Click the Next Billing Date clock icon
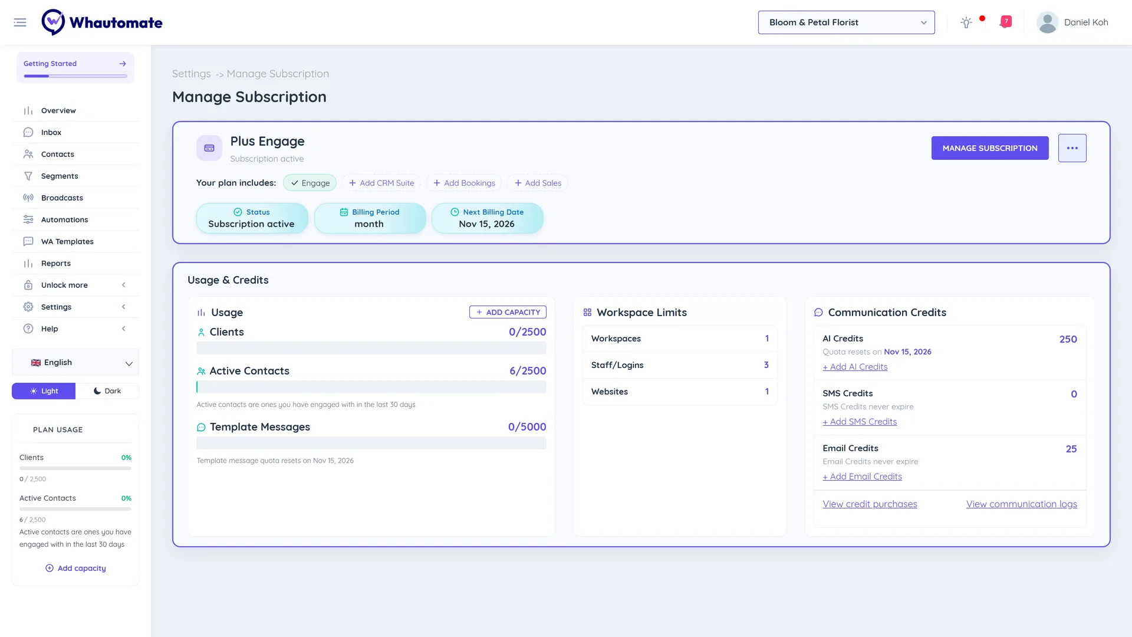This screenshot has height=637, width=1132. (455, 212)
